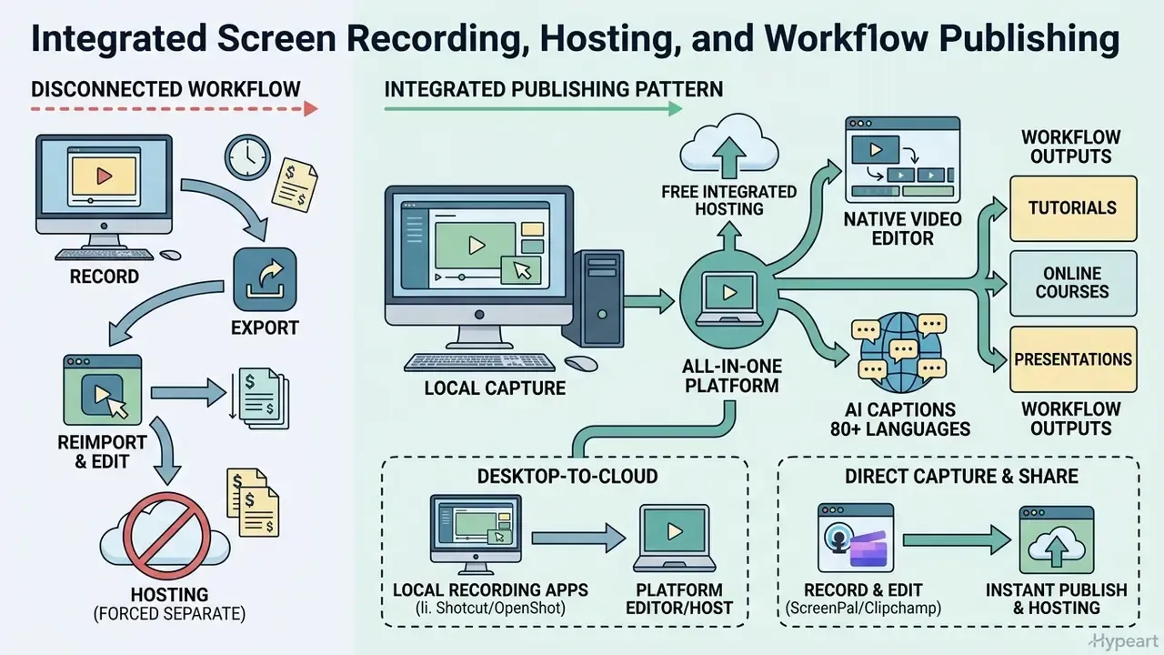Select the Export share-arrow icon
This screenshot has width=1164, height=655.
click(265, 279)
